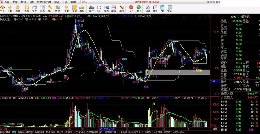The height and width of the screenshot is (134, 260).
Task: Open the 日线 period selector
Action: [215, 129]
